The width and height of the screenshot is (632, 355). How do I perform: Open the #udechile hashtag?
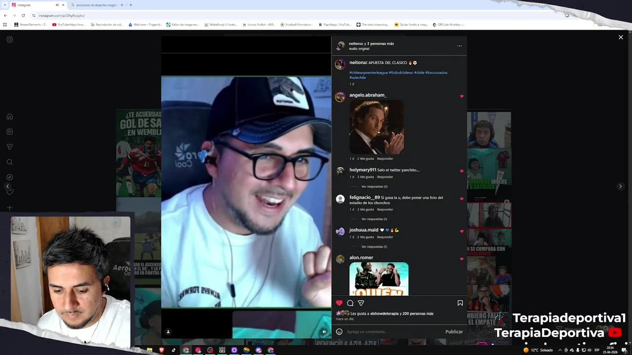point(357,77)
